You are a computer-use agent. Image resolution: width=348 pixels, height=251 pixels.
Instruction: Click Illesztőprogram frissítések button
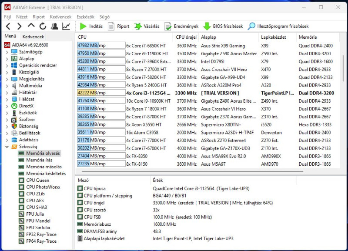coord(278,27)
